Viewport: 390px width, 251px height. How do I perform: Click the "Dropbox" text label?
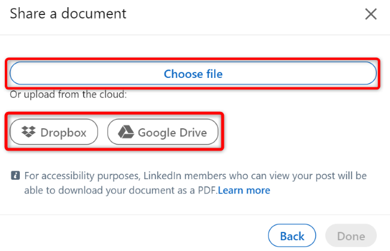click(64, 132)
